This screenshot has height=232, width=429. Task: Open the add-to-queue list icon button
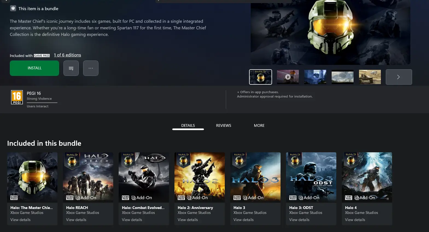point(71,68)
